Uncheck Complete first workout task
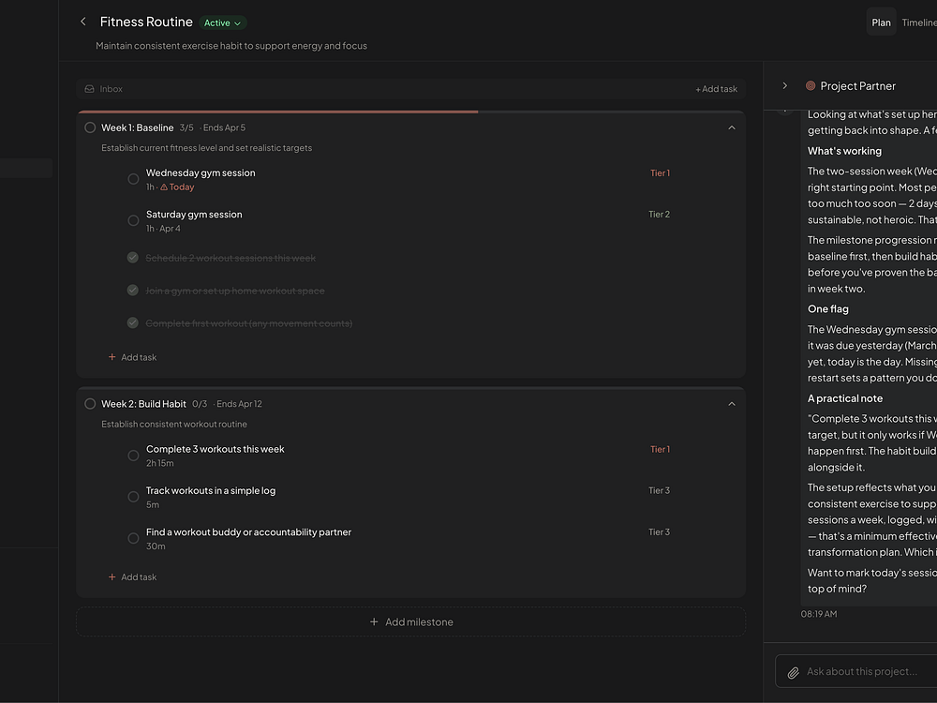This screenshot has height=703, width=937. (133, 323)
